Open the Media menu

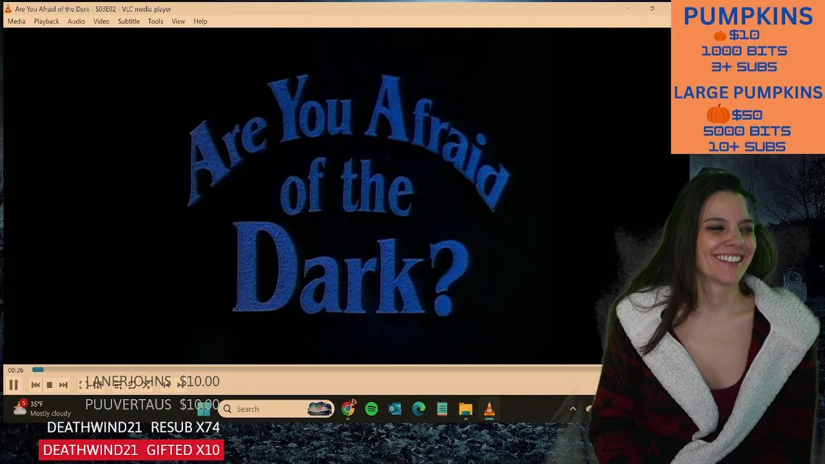point(16,21)
